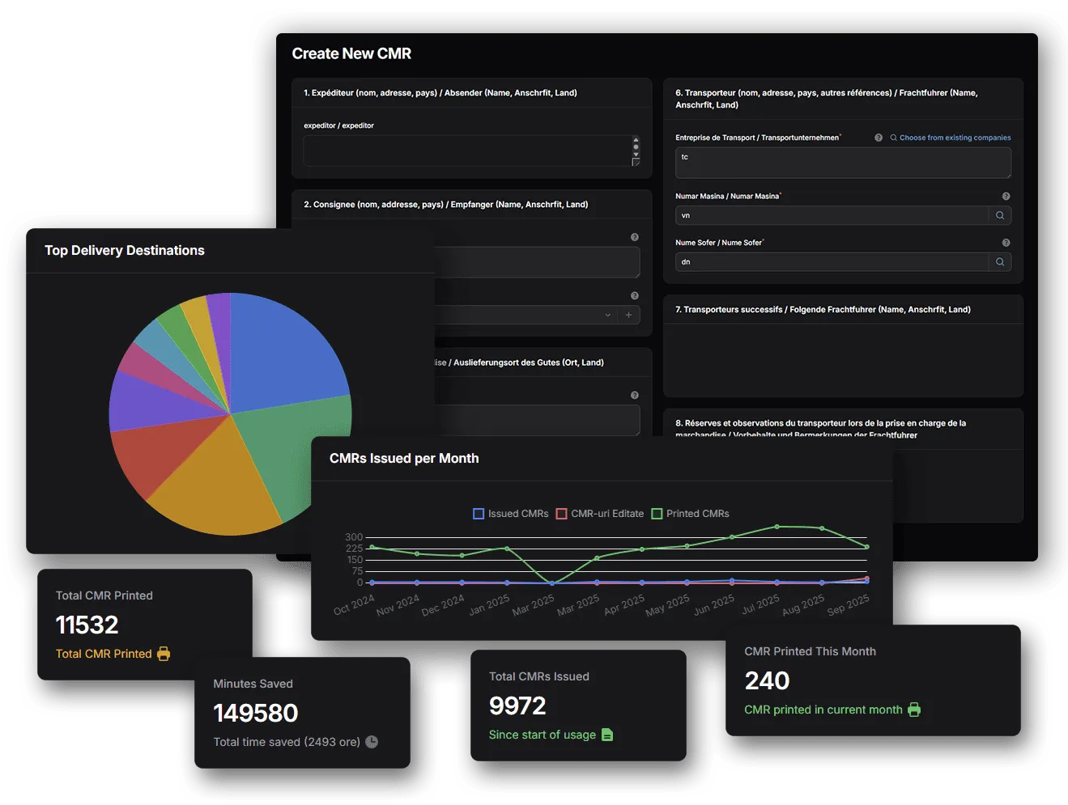Image resolution: width=1068 pixels, height=805 pixels.
Task: Click help icon beside Entreprise de Transport label
Action: pos(879,138)
